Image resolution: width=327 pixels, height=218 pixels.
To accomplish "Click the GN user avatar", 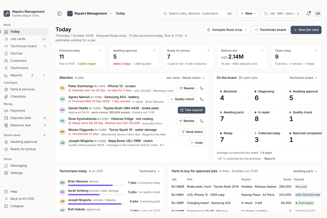I will point(318,14).
